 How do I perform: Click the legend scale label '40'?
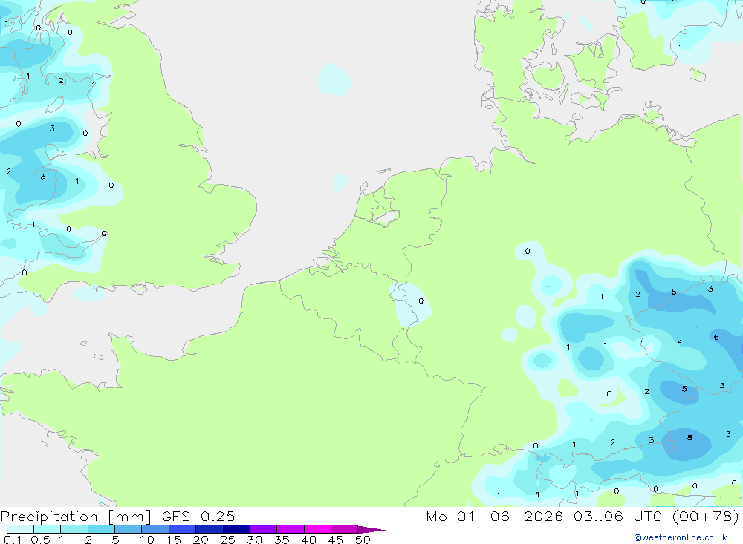pyautogui.click(x=308, y=540)
